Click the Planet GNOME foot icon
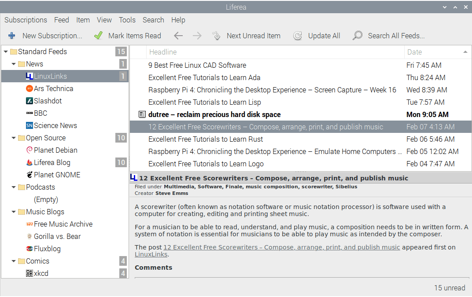Screen dimensions: 472x297 click(29, 175)
